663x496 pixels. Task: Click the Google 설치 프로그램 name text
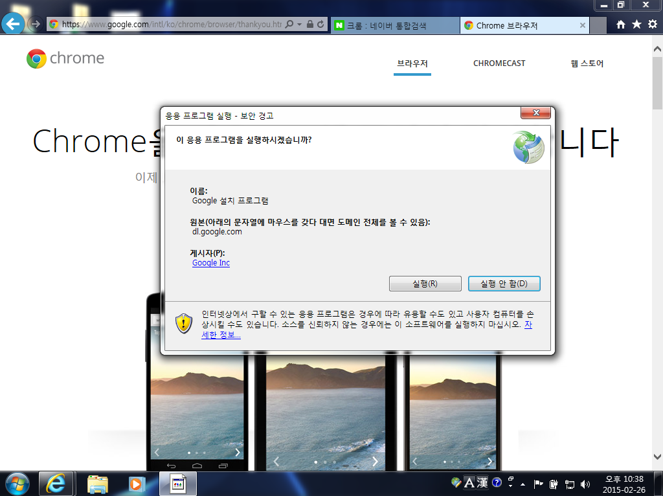point(230,201)
